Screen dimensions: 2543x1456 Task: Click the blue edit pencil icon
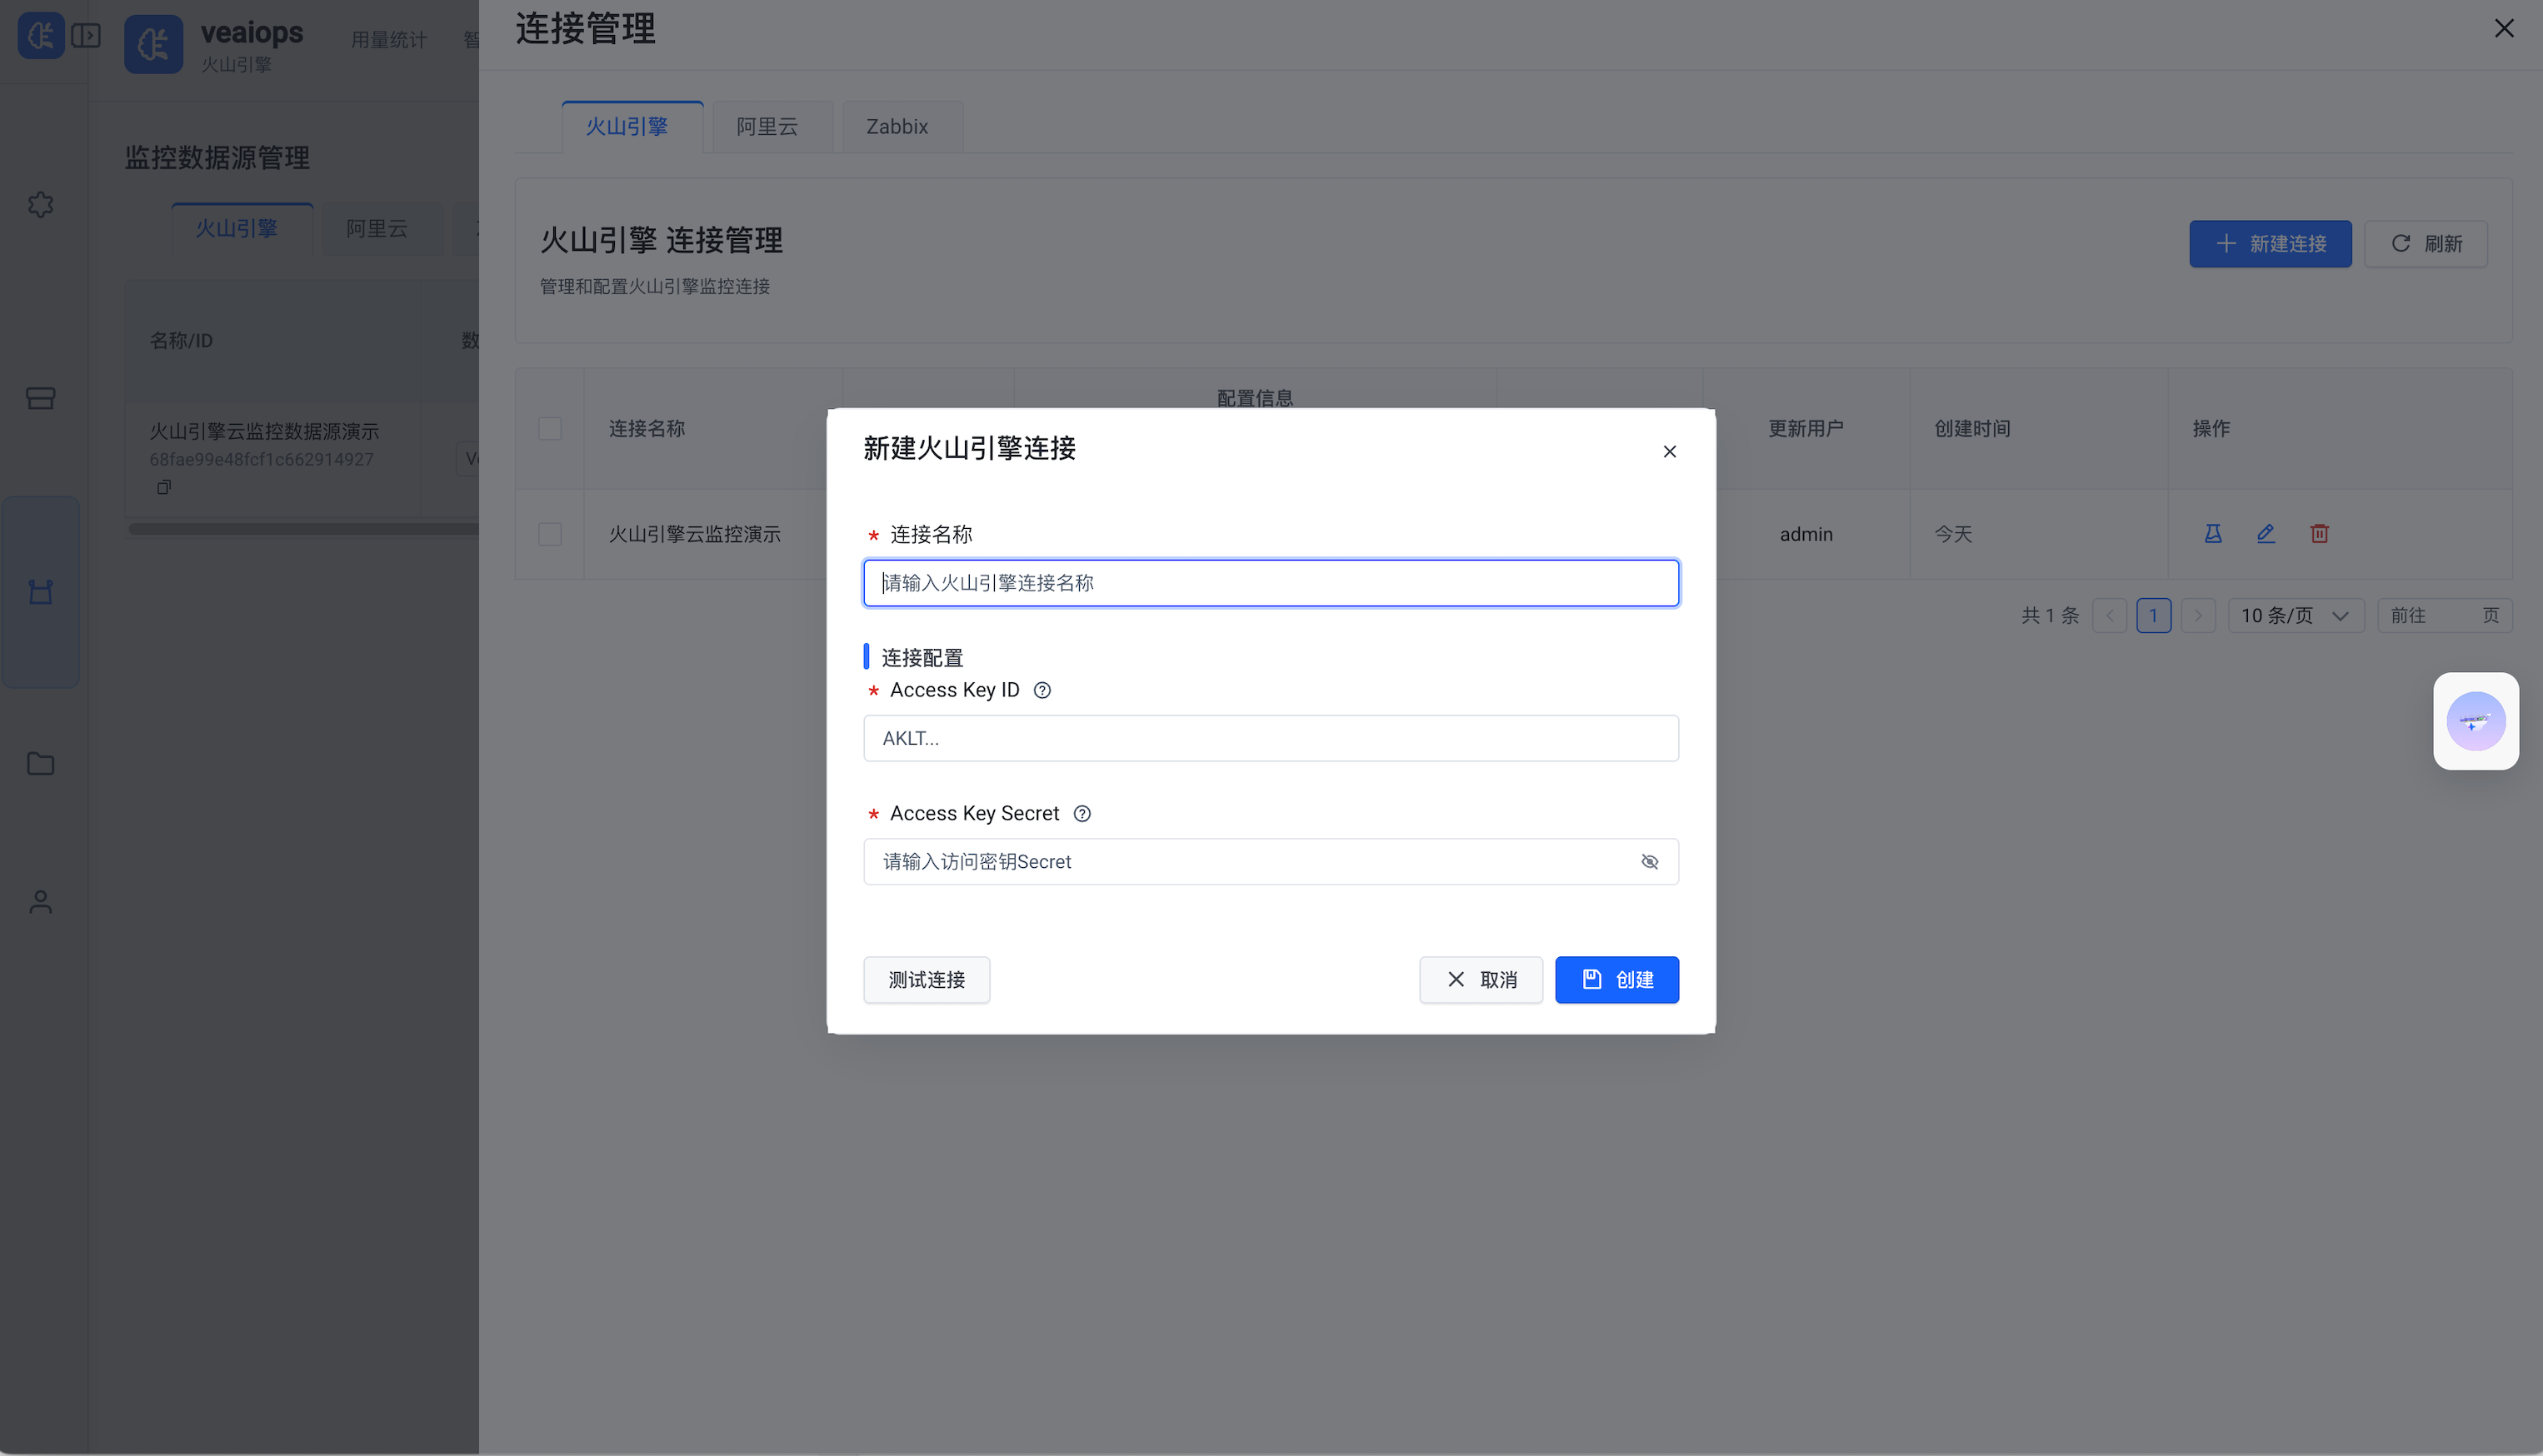[x=2265, y=533]
